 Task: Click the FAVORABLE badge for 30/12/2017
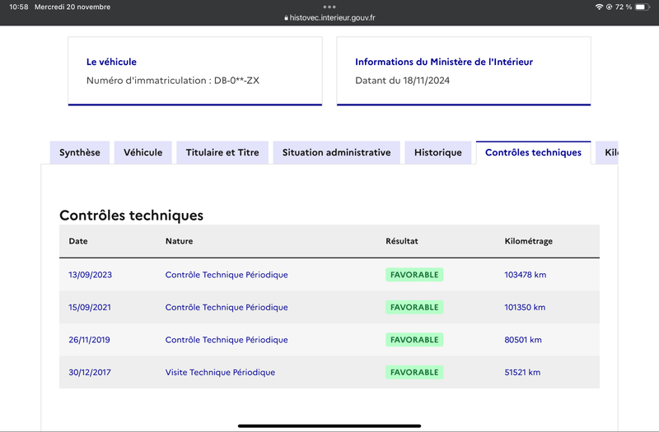[414, 372]
